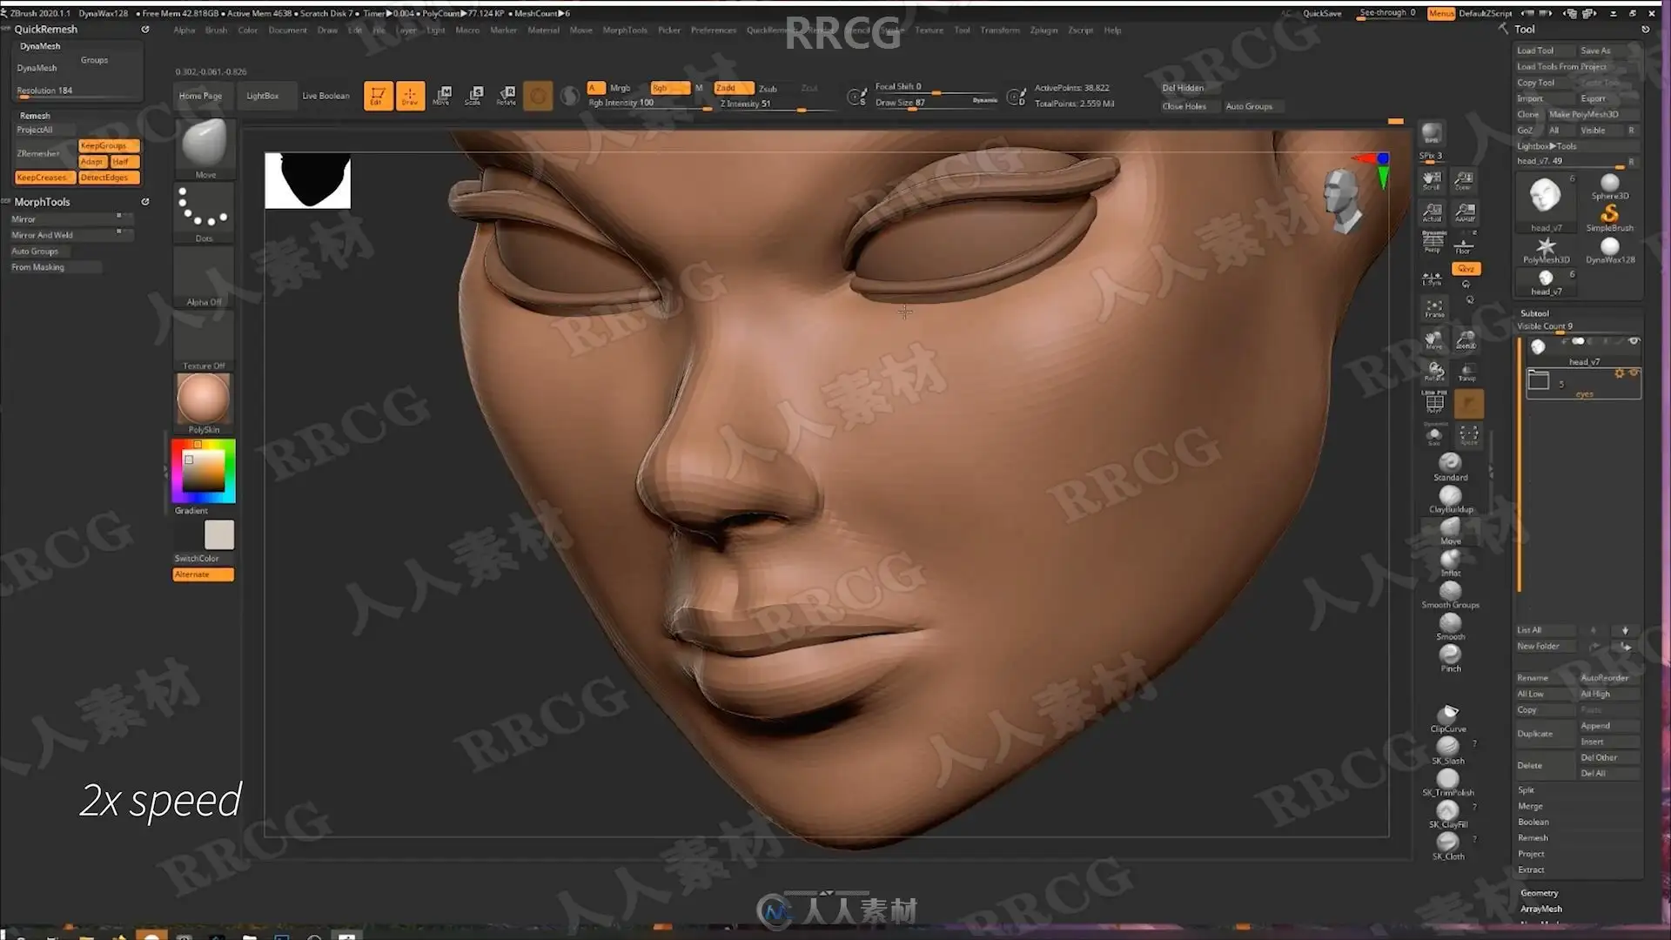Viewport: 1671px width, 940px height.
Task: Select the Scale transform tool
Action: (474, 96)
